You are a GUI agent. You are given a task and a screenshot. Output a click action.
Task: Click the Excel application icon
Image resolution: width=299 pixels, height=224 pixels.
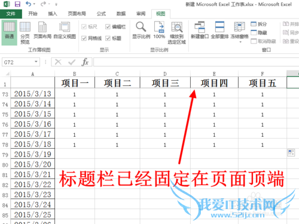click(x=7, y=4)
